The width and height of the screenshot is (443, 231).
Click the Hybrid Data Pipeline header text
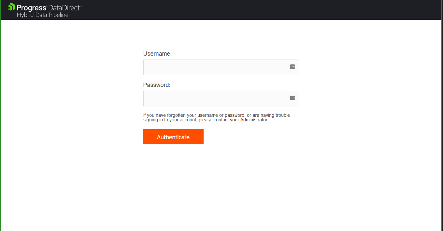coord(42,15)
